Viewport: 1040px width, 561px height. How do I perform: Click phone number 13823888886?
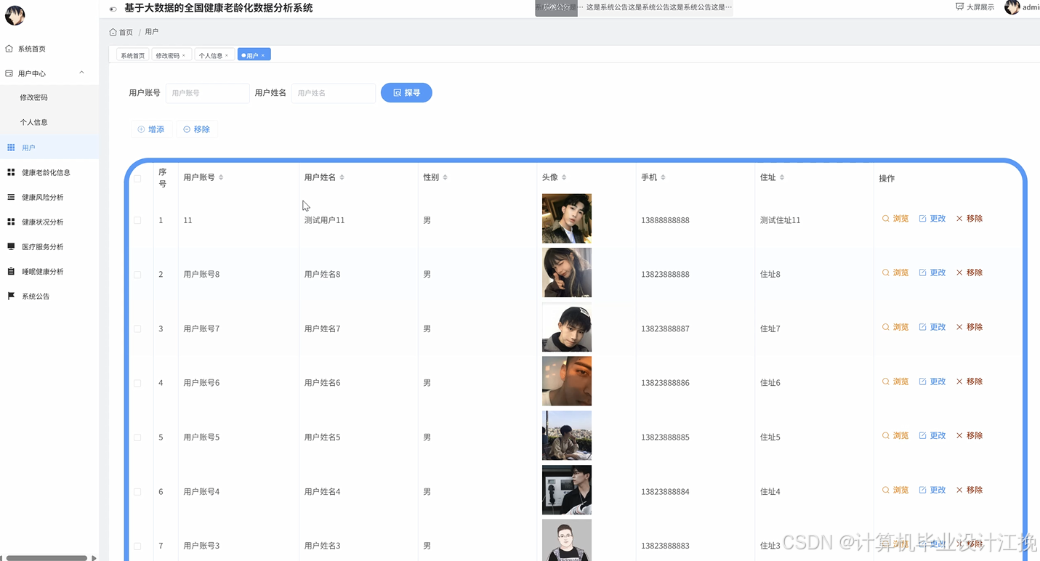tap(665, 383)
